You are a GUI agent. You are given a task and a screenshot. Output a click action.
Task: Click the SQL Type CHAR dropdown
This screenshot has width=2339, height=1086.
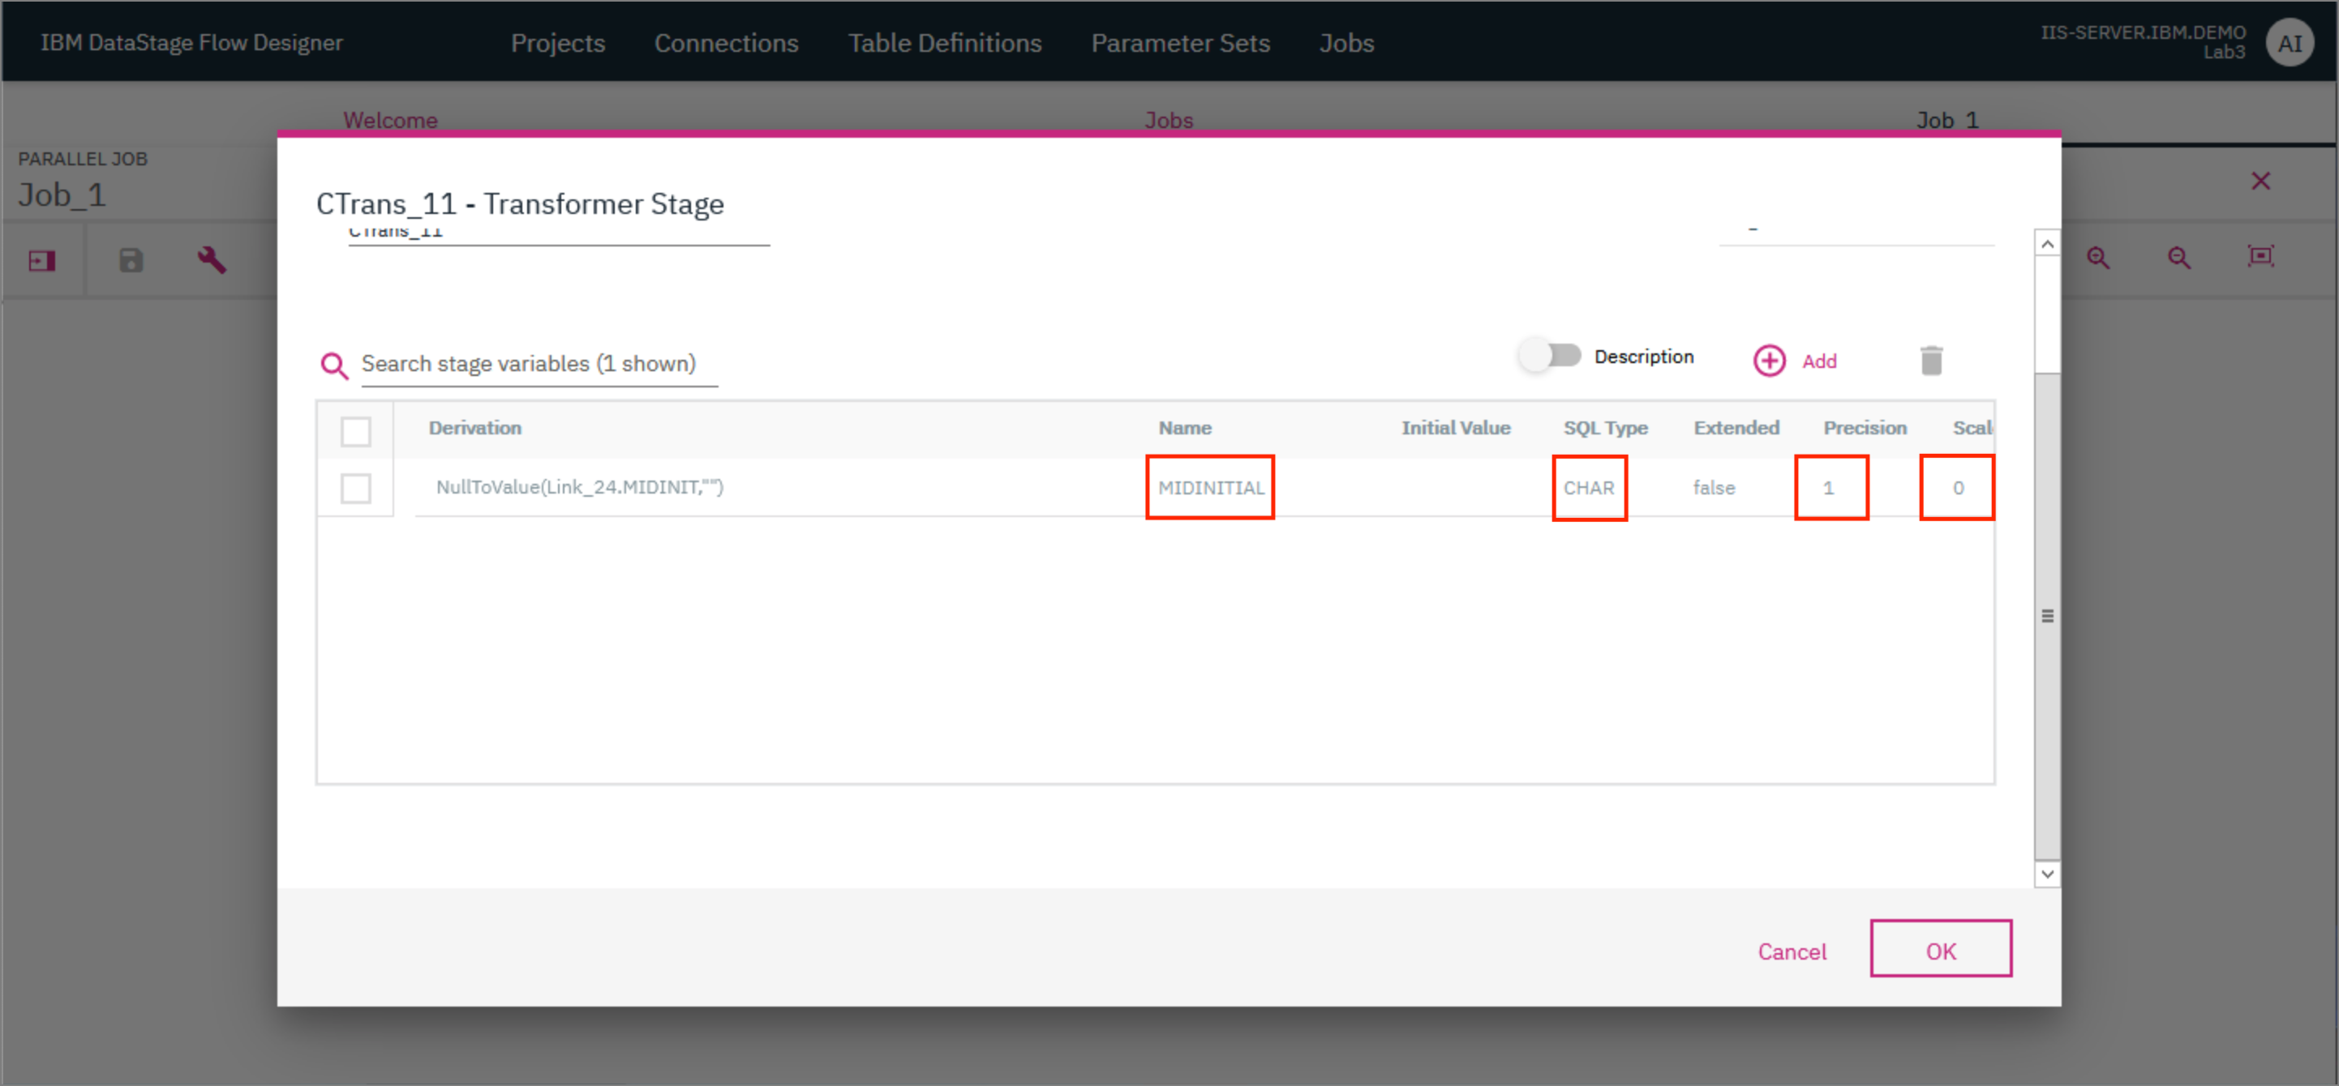1589,487
